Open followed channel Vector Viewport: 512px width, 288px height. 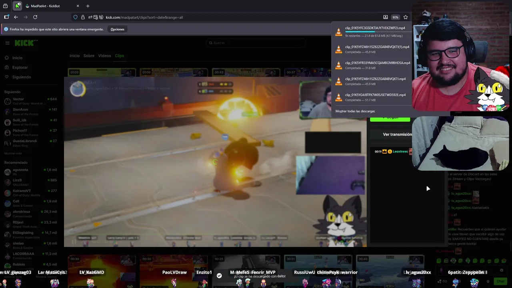pyautogui.click(x=31, y=101)
